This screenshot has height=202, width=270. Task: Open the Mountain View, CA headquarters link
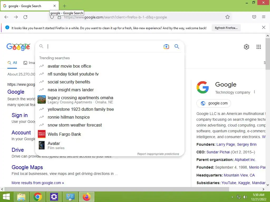coord(239,175)
